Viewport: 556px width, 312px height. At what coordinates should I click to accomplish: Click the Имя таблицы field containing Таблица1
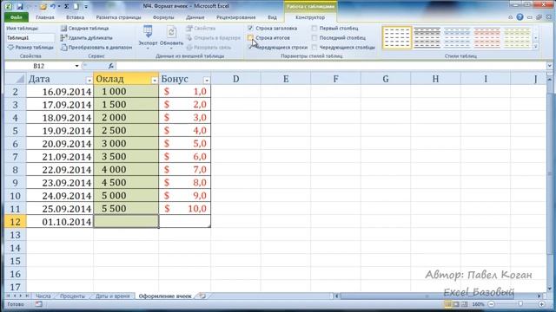tap(30, 37)
